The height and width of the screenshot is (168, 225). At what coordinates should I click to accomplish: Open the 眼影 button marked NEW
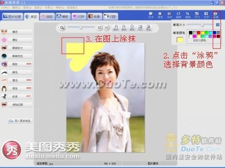point(20,64)
